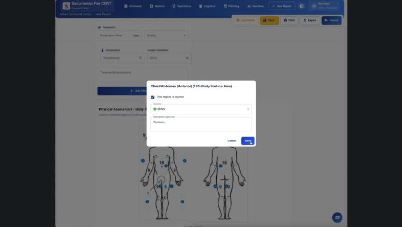The height and width of the screenshot is (227, 402).
Task: Click the Print button with printer icon
Action: pyautogui.click(x=289, y=20)
